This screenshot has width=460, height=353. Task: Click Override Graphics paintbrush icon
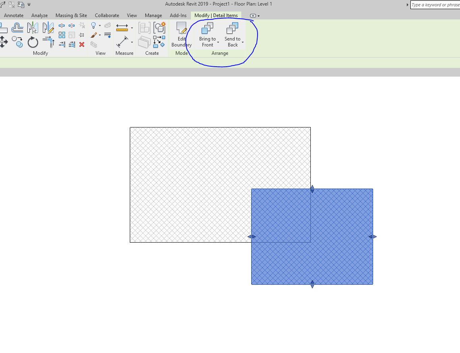point(94,35)
